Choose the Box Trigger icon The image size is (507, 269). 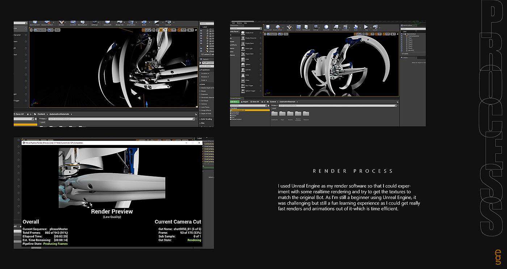tap(243, 85)
